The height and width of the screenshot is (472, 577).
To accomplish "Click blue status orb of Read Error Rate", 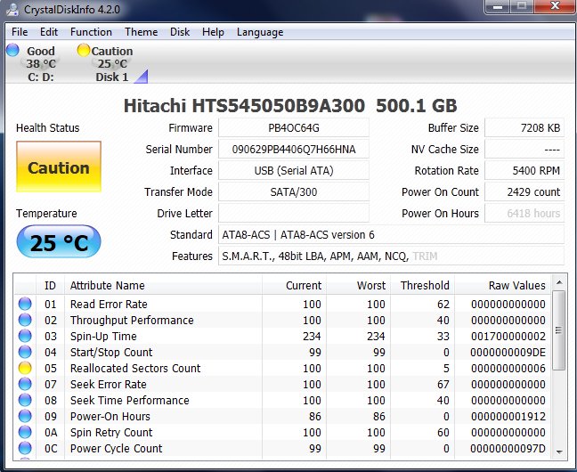I will pos(25,304).
